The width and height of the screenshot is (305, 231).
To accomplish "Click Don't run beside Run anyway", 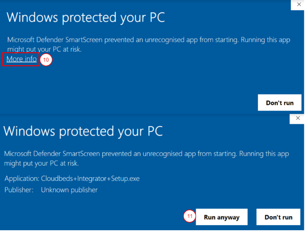I will tap(278, 217).
